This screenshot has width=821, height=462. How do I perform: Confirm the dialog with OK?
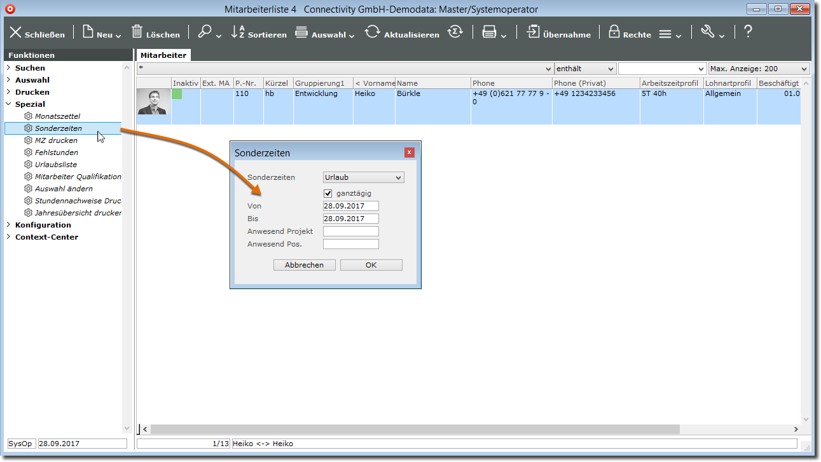click(371, 265)
